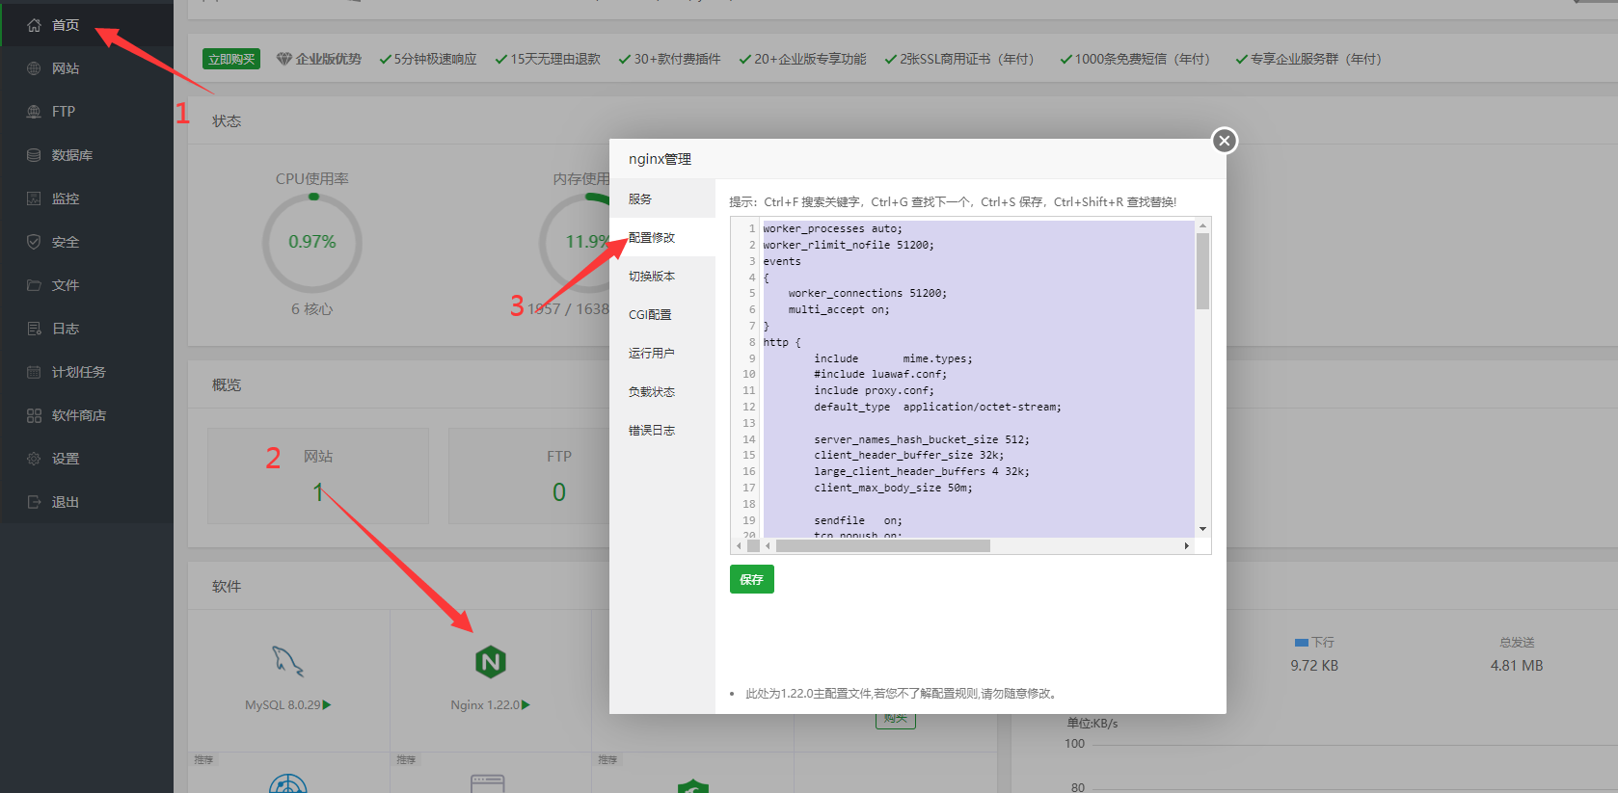The image size is (1618, 793).
Task: Click the editor vertical scrollbar thumb
Action: [x=1202, y=271]
